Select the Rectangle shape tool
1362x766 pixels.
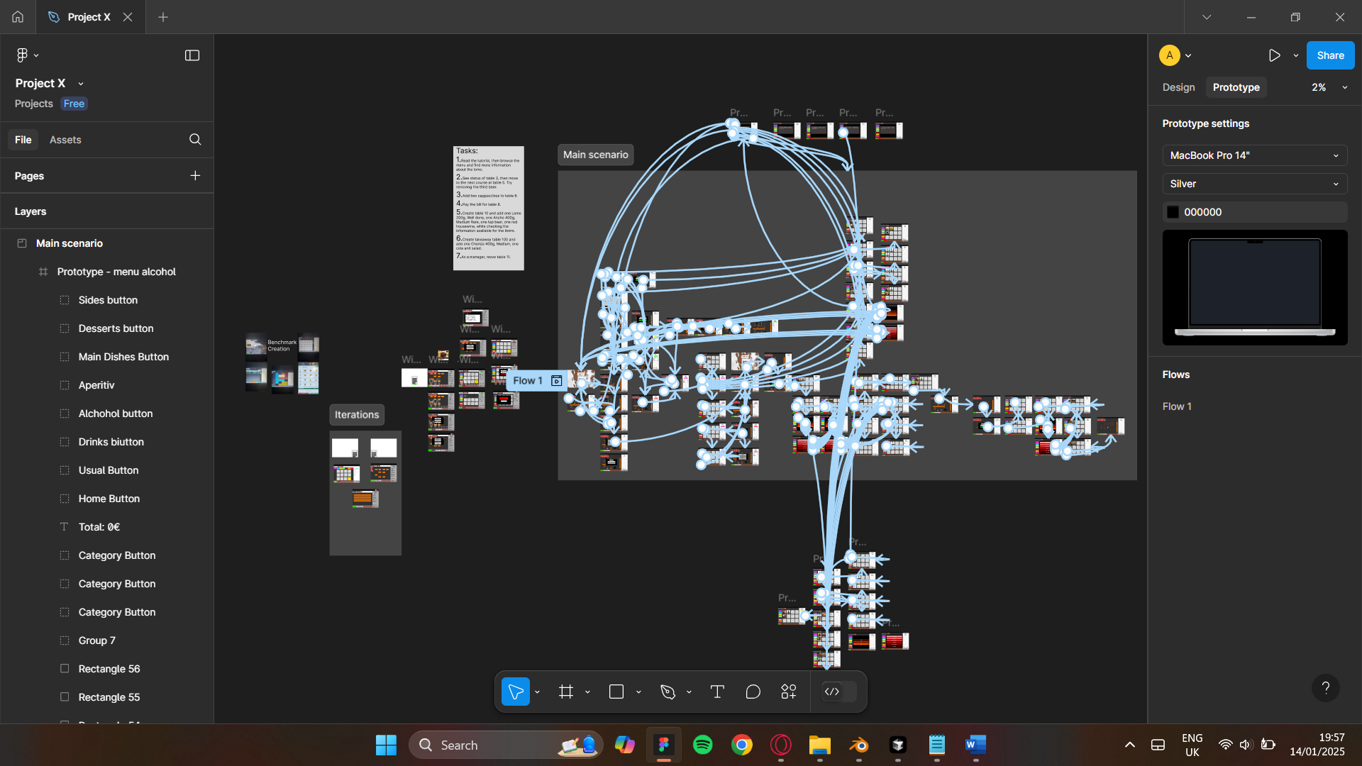[616, 692]
